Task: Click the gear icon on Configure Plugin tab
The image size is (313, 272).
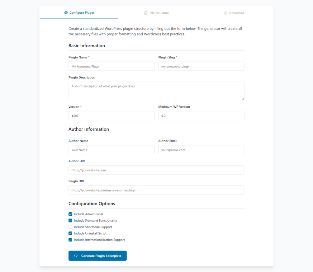Action: 66,13
